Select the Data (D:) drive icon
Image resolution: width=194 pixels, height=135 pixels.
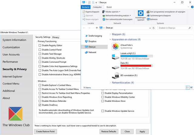[115, 67]
